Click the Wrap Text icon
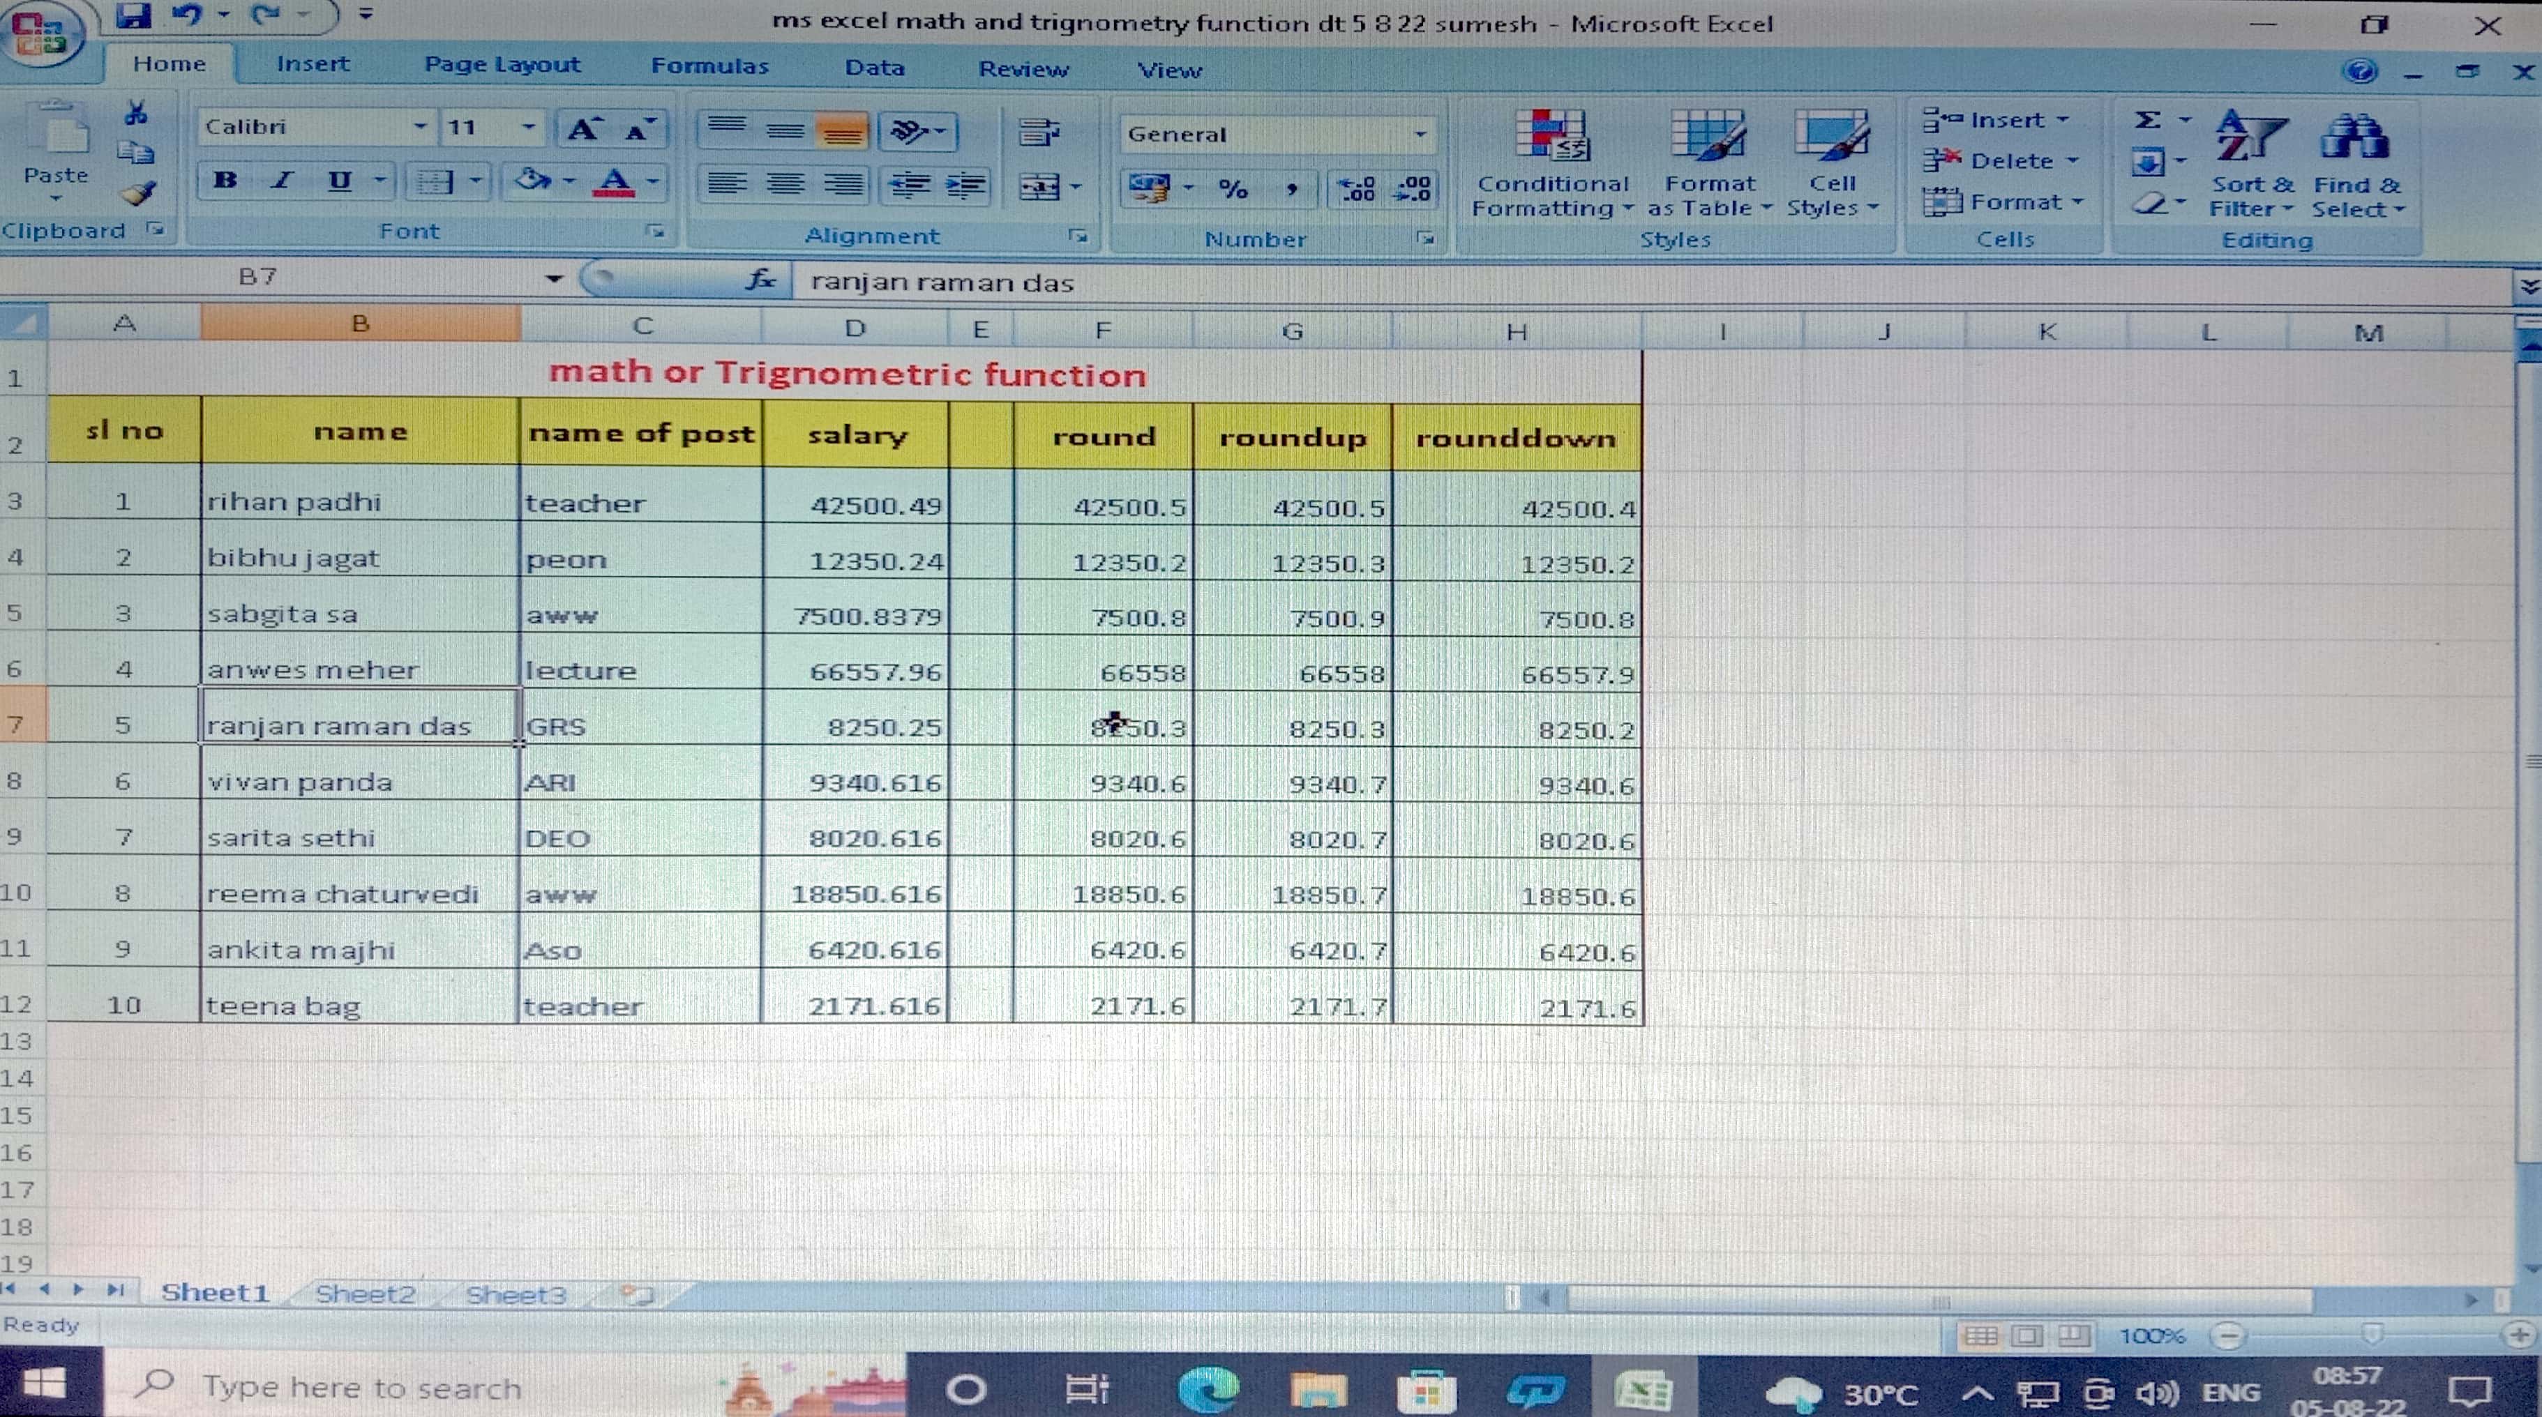The image size is (2542, 1417). coord(1038,132)
